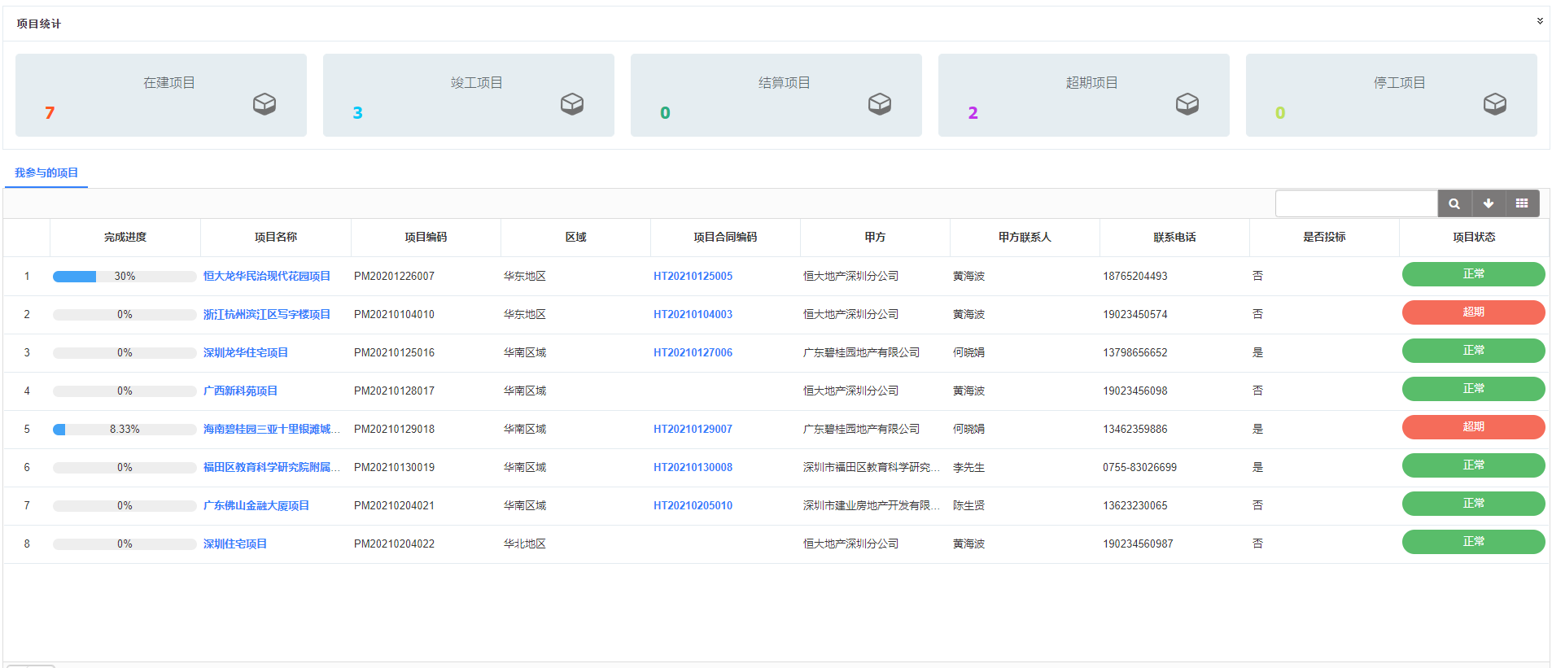
Task: Click the 项目合同编码 column header
Action: tap(725, 237)
